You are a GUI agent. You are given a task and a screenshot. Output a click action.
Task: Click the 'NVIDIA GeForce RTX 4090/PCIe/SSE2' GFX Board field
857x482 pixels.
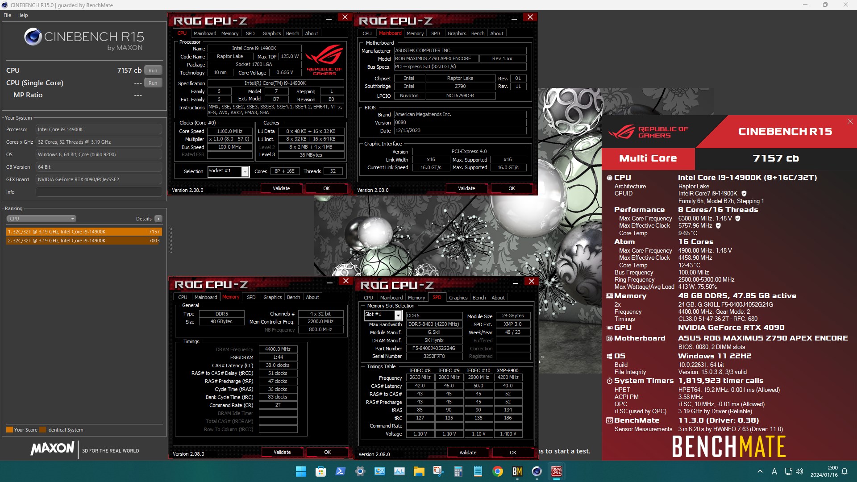point(99,179)
